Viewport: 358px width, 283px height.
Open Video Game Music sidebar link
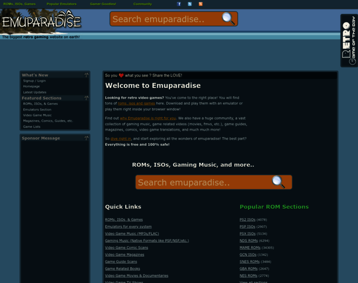37,115
